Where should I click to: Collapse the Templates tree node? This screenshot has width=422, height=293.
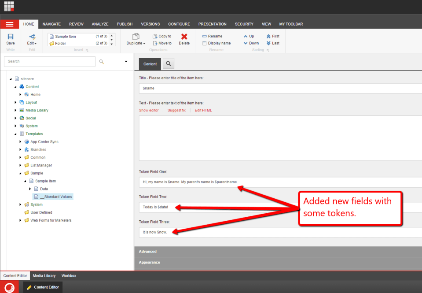click(16, 134)
